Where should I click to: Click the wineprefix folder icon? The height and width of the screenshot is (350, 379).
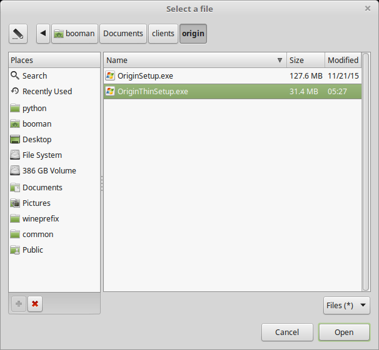pyautogui.click(x=15, y=218)
